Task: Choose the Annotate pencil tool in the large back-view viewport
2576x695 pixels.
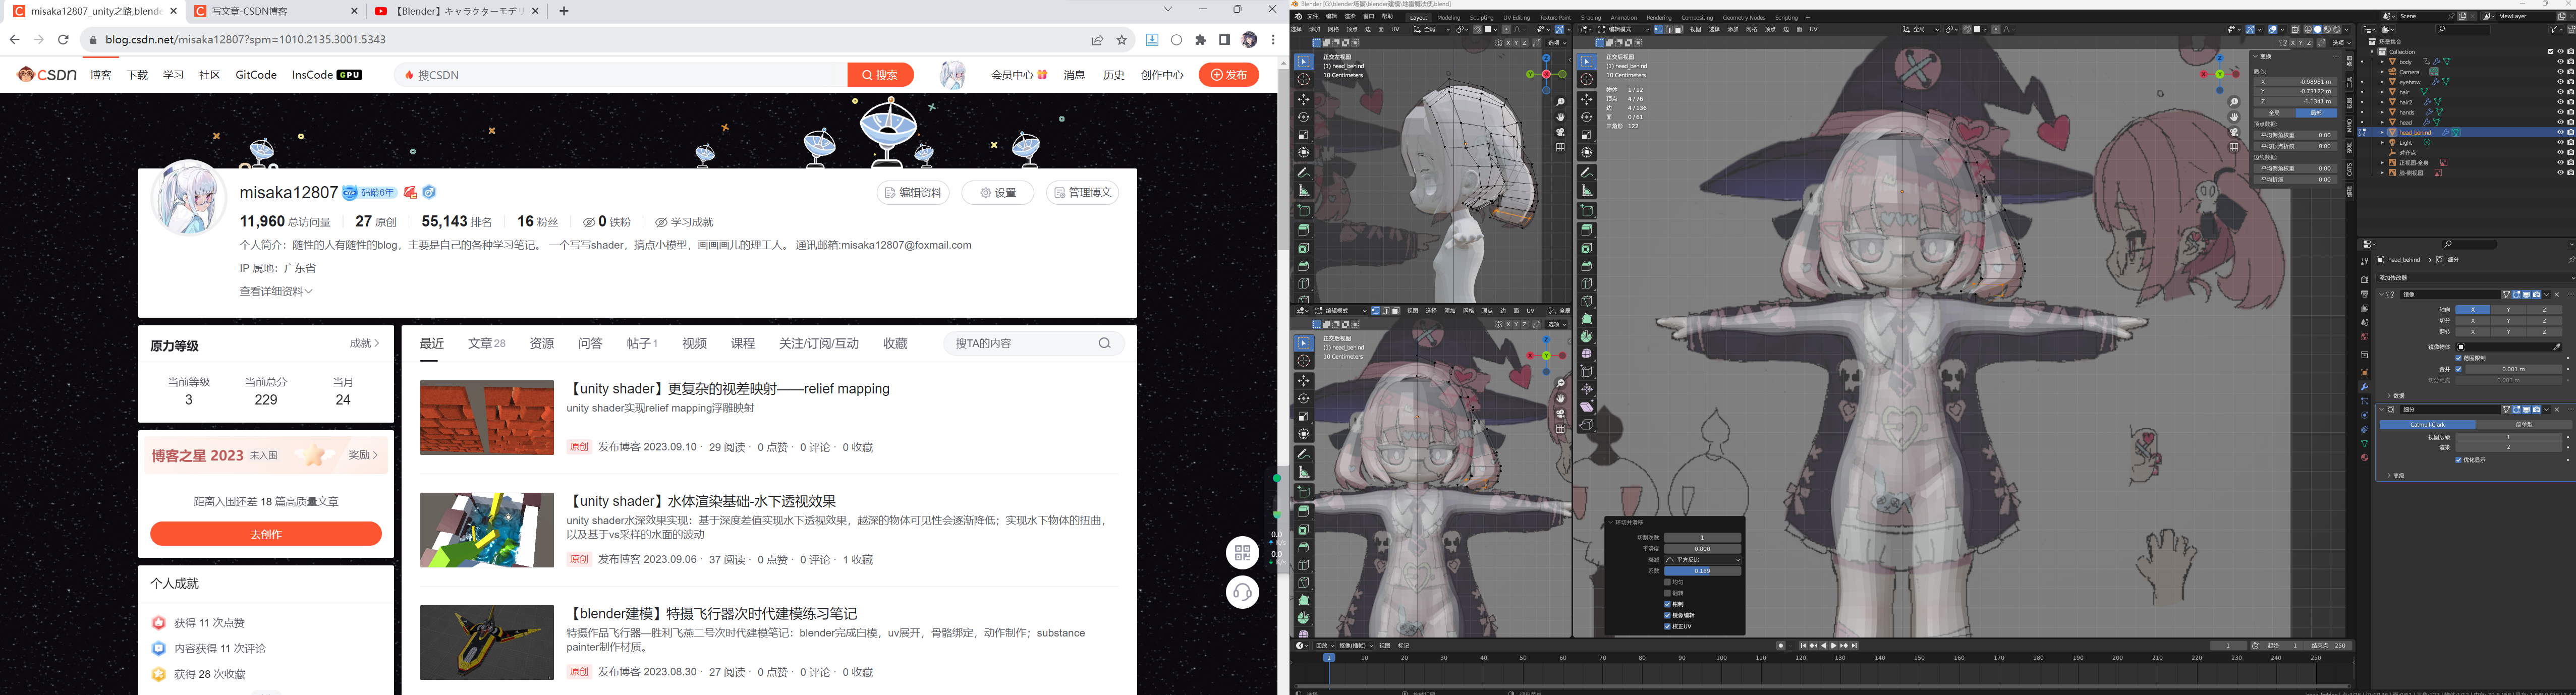Action: (x=1587, y=172)
